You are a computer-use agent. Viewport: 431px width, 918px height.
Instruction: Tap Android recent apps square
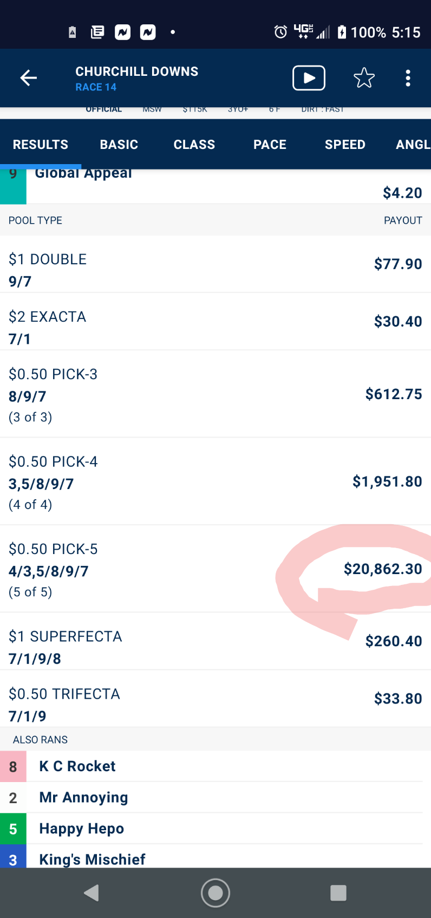point(338,893)
